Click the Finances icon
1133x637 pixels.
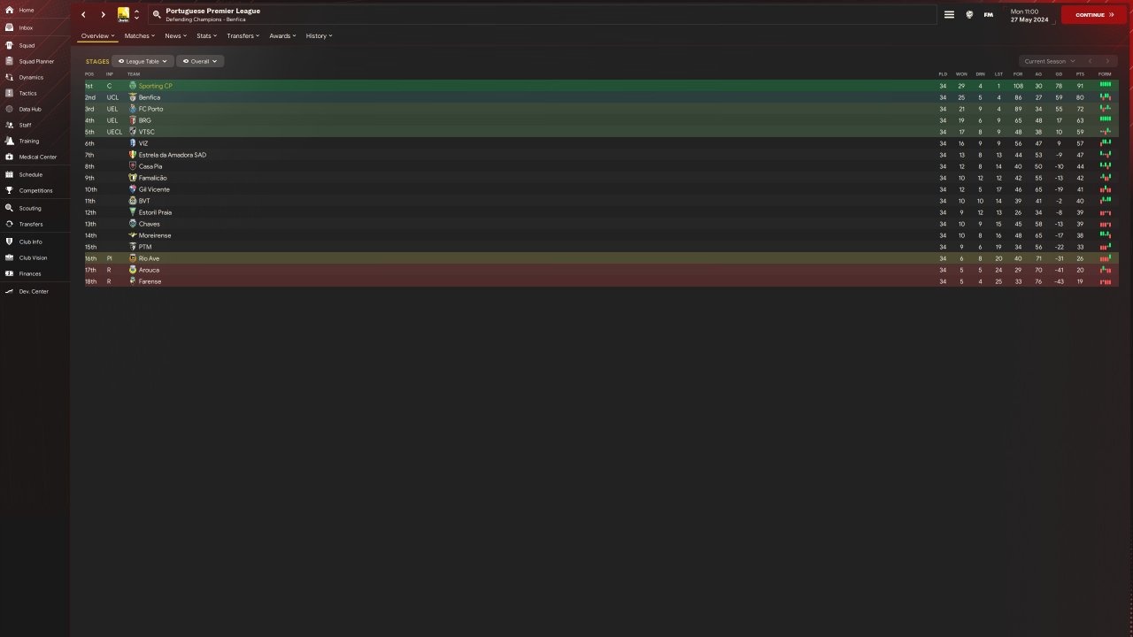9,273
